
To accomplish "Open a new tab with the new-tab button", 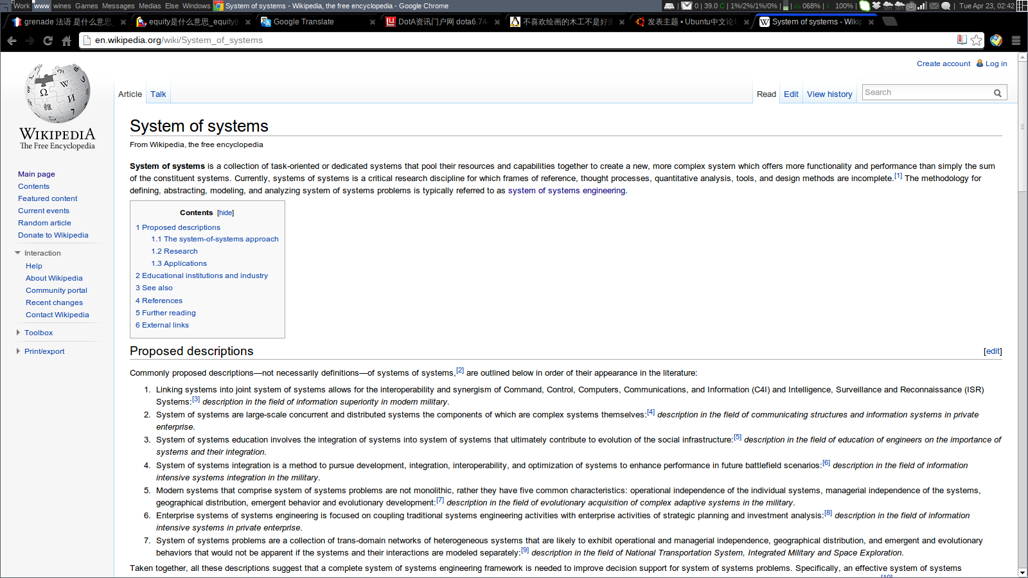I will (890, 21).
